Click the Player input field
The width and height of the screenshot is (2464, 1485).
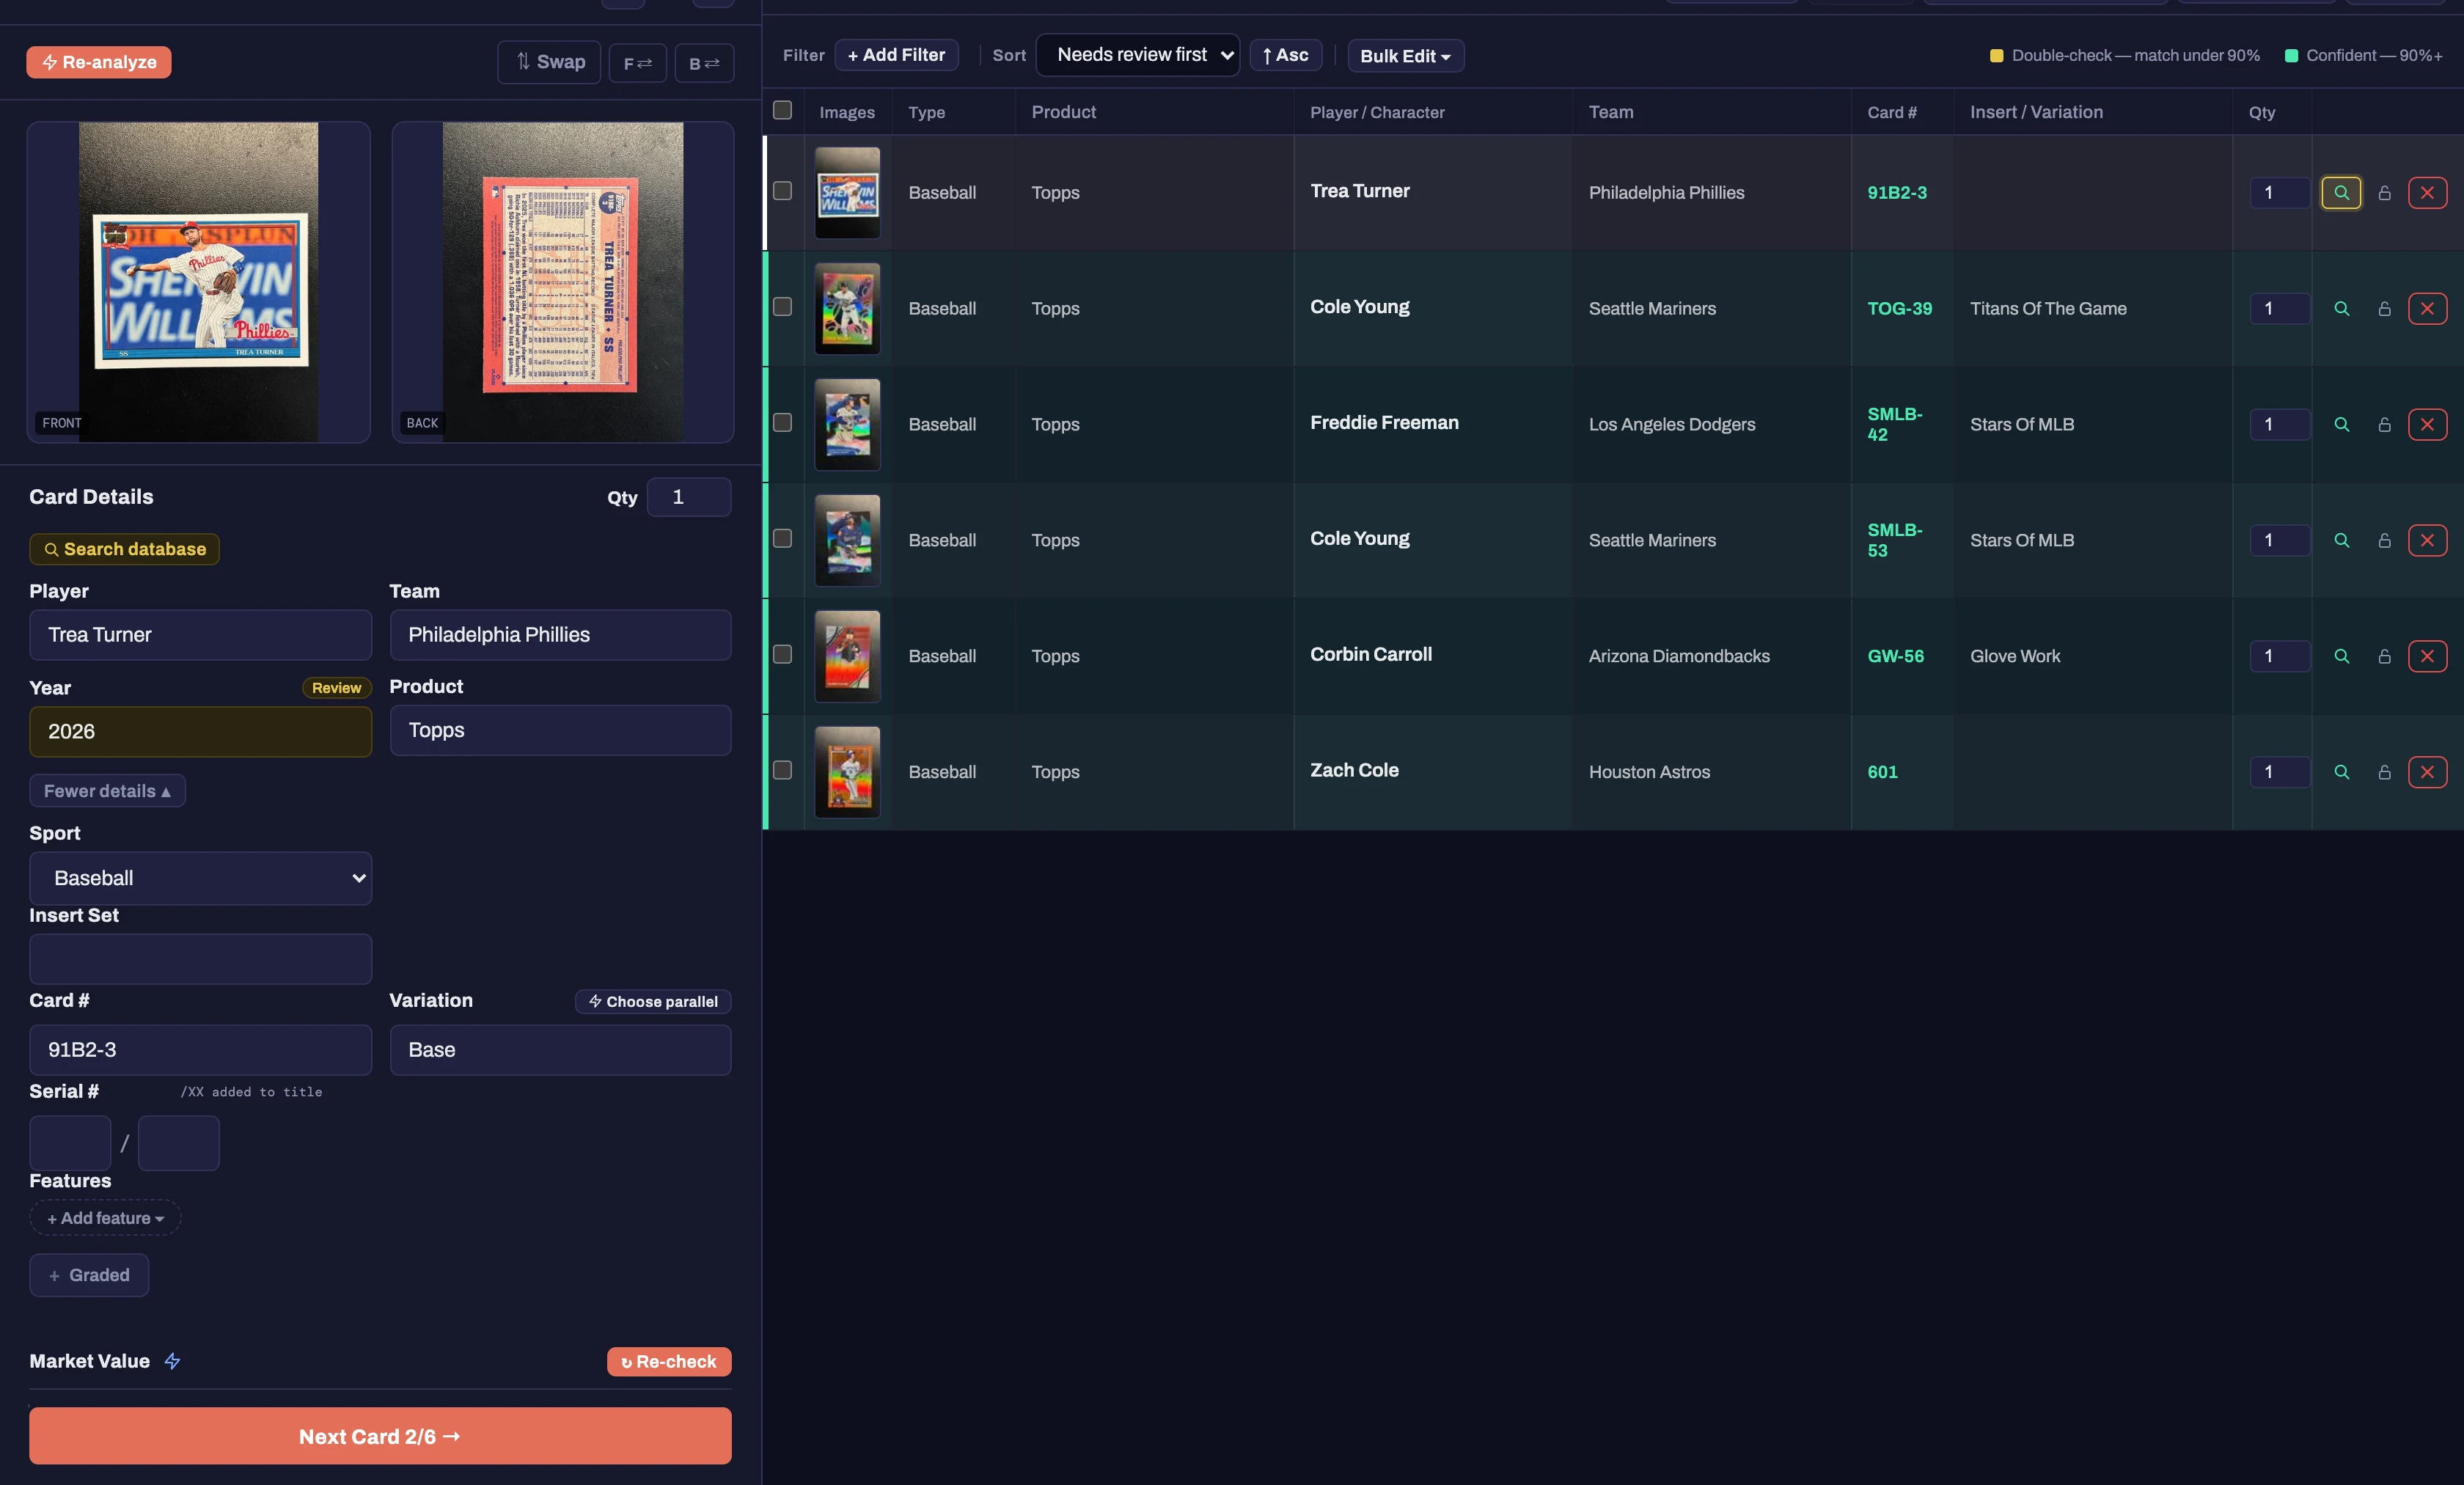tap(201, 635)
